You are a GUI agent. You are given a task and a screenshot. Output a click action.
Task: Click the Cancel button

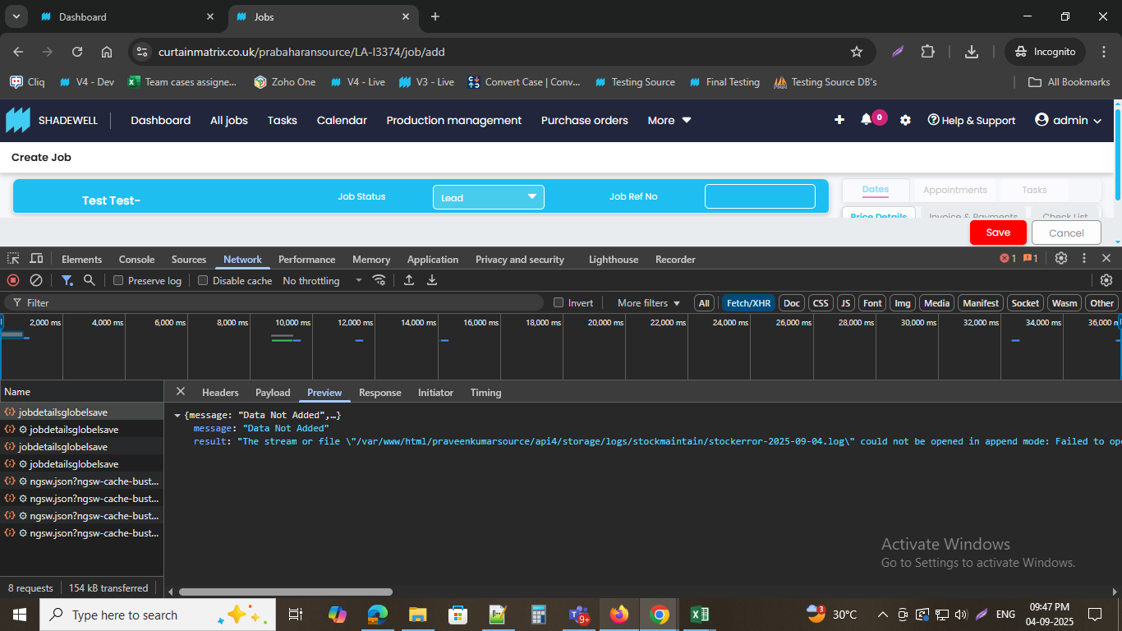pyautogui.click(x=1066, y=233)
